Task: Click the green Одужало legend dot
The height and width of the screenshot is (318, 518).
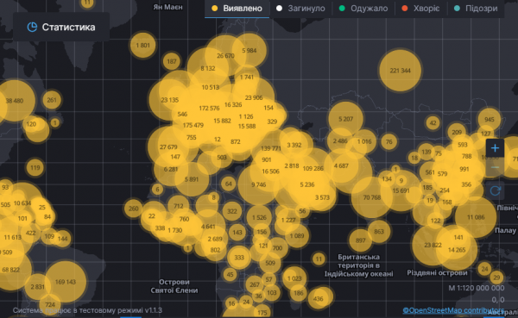Action: [x=342, y=9]
